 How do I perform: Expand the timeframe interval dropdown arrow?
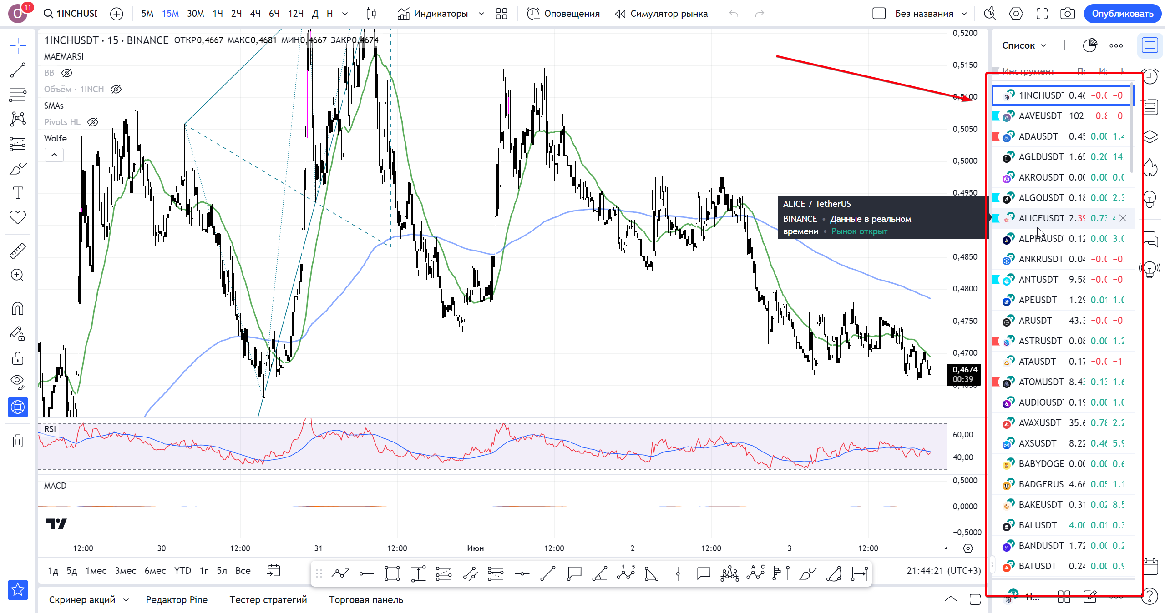pyautogui.click(x=345, y=14)
